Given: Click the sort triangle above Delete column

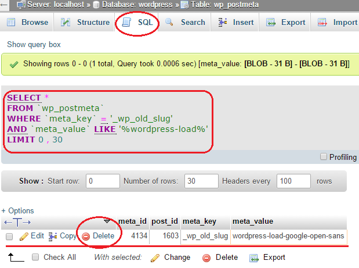Looking at the screenshot, I should (106, 221).
